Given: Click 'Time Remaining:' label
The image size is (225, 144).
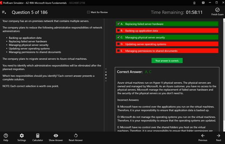Looking at the screenshot, I should [167, 12].
